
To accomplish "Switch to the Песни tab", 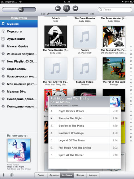I will [x=41, y=175].
